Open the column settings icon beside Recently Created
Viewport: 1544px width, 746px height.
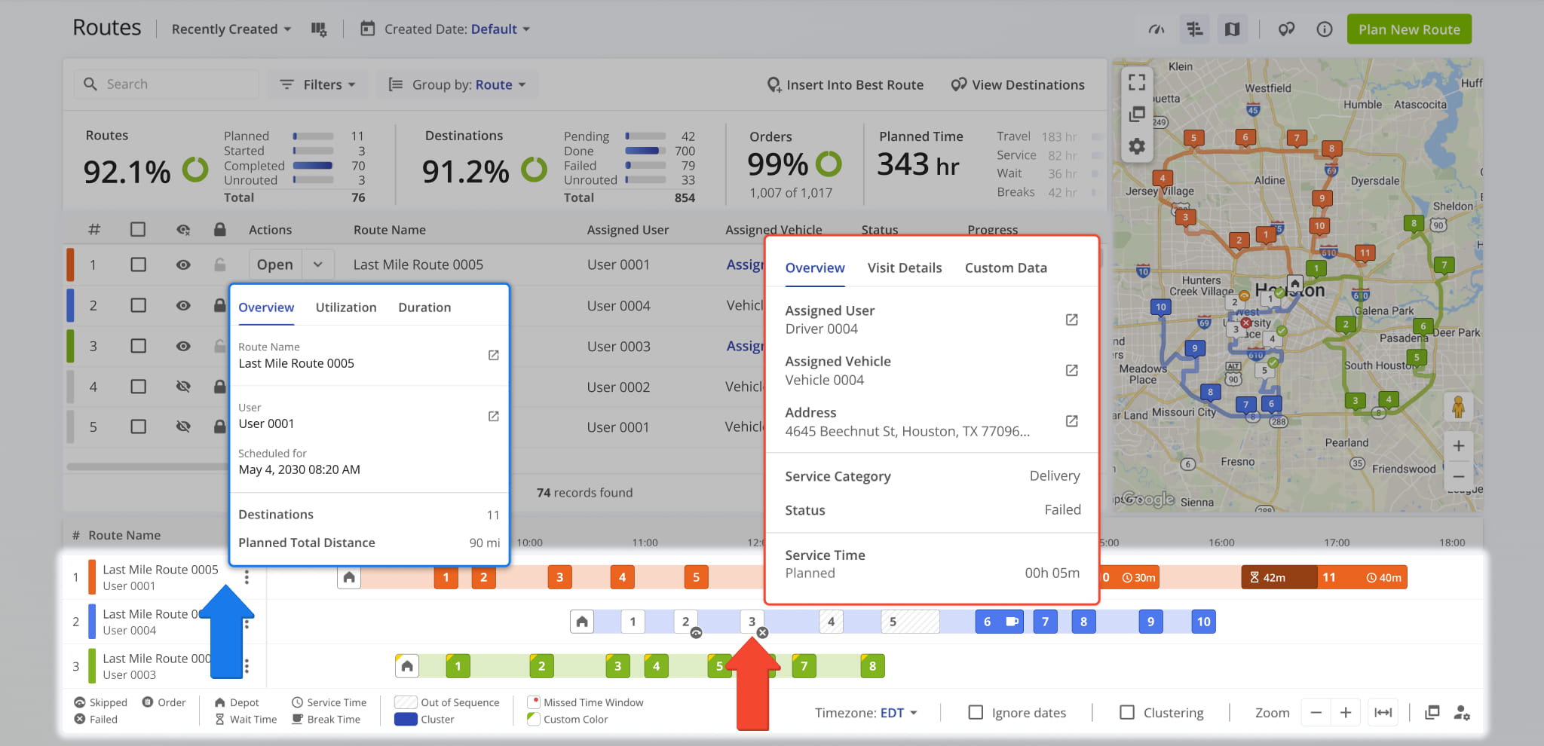pos(319,29)
